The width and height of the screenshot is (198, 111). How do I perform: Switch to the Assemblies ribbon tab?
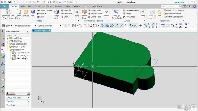25,6
